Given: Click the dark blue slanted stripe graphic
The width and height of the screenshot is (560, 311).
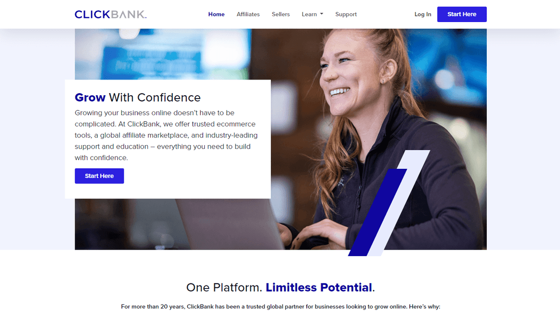Looking at the screenshot, I should tap(377, 212).
